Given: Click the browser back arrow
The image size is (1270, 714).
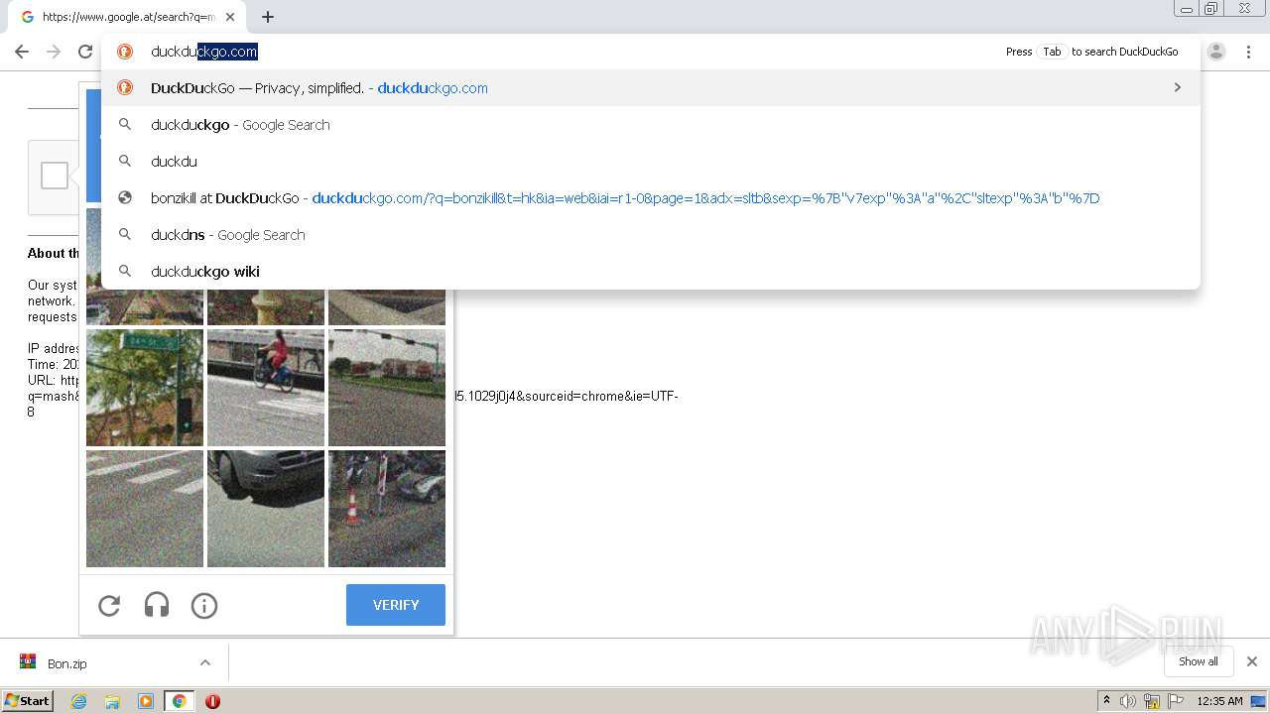Looking at the screenshot, I should pyautogui.click(x=22, y=52).
